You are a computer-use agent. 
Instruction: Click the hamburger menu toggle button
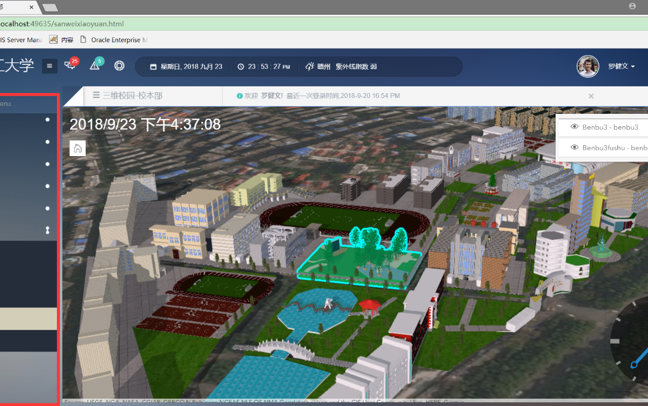(x=50, y=66)
